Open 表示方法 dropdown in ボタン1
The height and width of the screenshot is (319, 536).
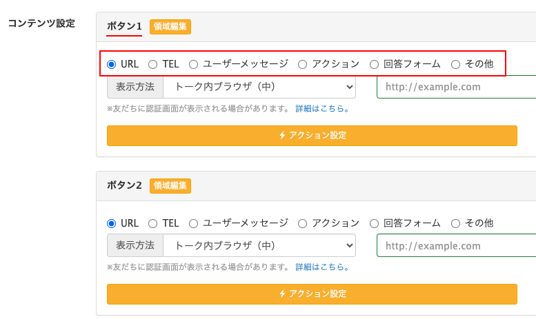coord(259,87)
